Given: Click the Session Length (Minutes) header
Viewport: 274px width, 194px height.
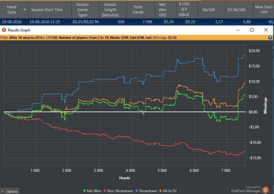Looking at the screenshot, I should (110, 10).
